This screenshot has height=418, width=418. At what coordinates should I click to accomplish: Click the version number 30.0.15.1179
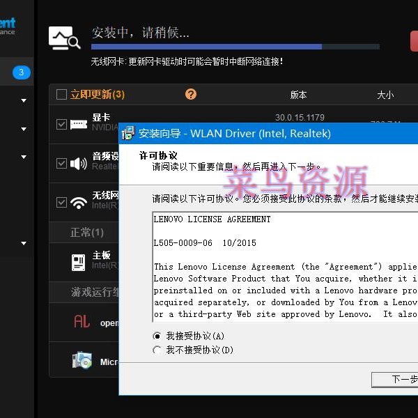(x=300, y=117)
